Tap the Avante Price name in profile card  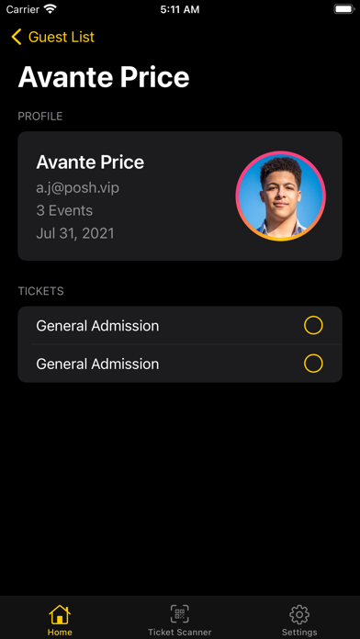tap(90, 163)
